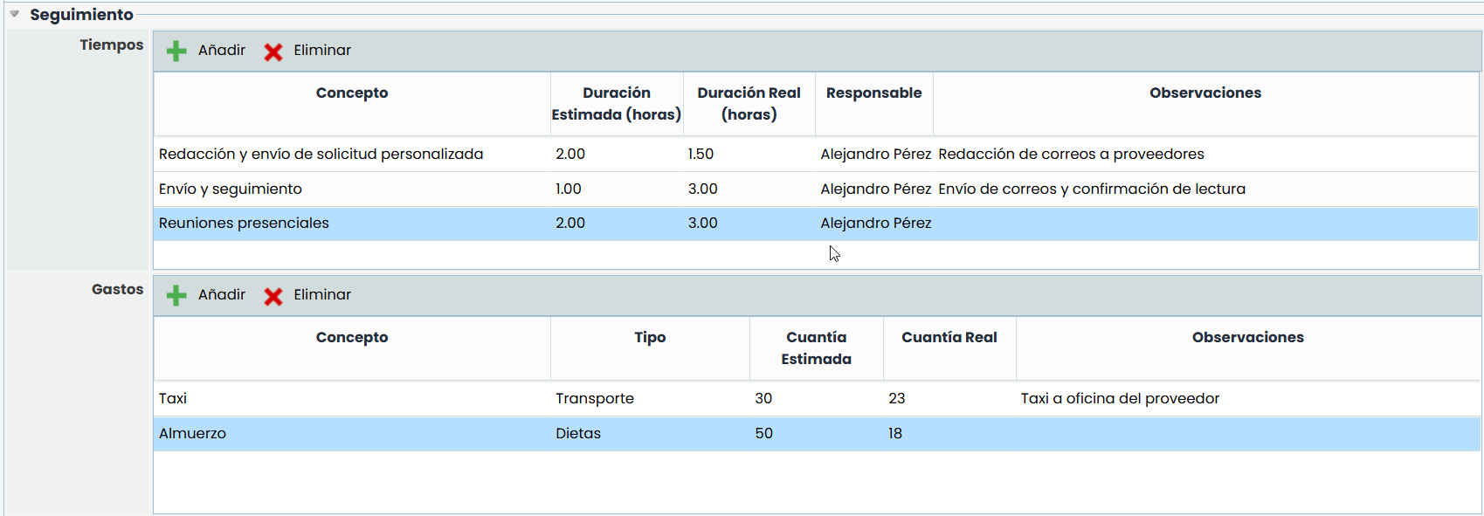Click the red X icon in Tiempos
This screenshot has width=1484, height=516.
(x=273, y=52)
